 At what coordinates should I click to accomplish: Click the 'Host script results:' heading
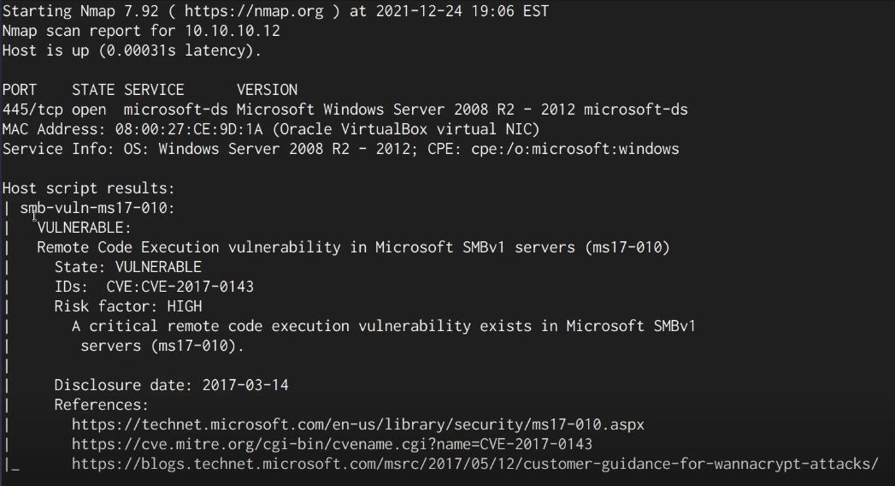pyautogui.click(x=88, y=188)
